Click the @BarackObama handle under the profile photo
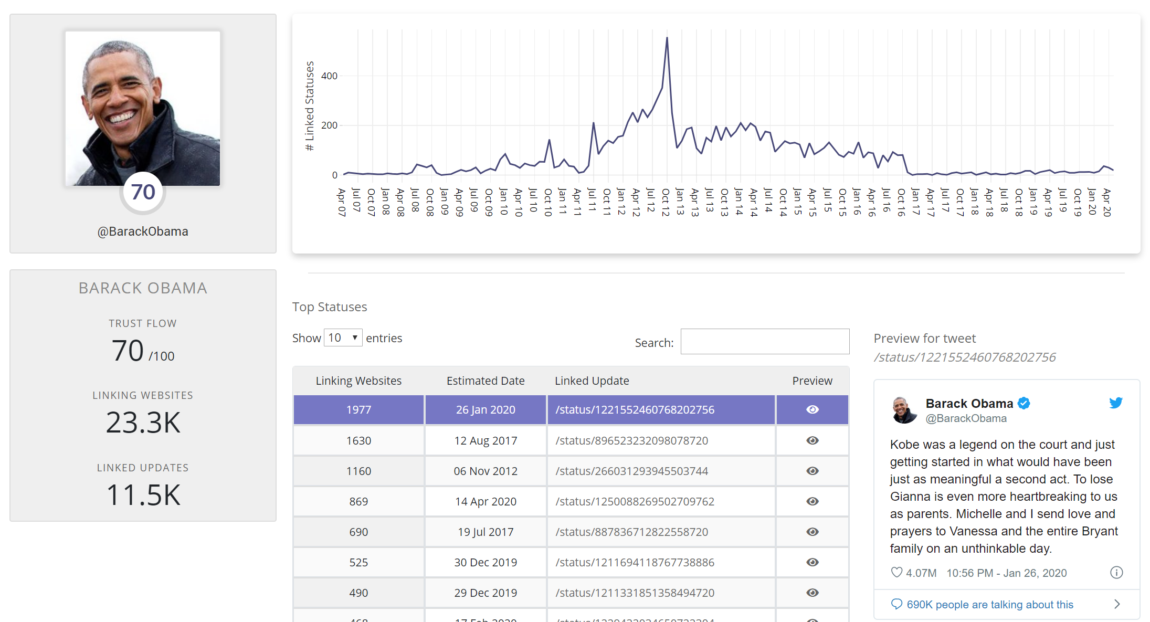The image size is (1150, 622). coord(143,231)
